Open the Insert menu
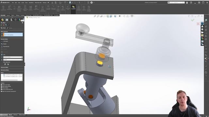This screenshot has height=117, width=209. [23, 3]
